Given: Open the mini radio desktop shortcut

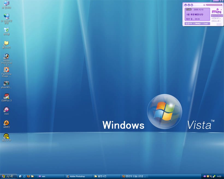Looking at the screenshot, I should point(6,109).
